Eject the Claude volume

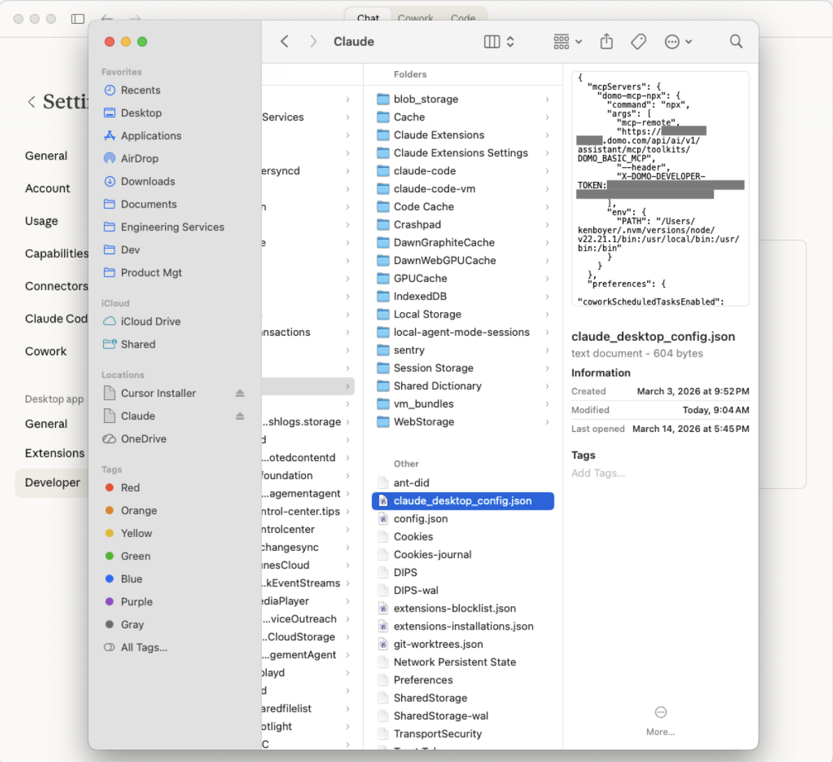point(240,417)
